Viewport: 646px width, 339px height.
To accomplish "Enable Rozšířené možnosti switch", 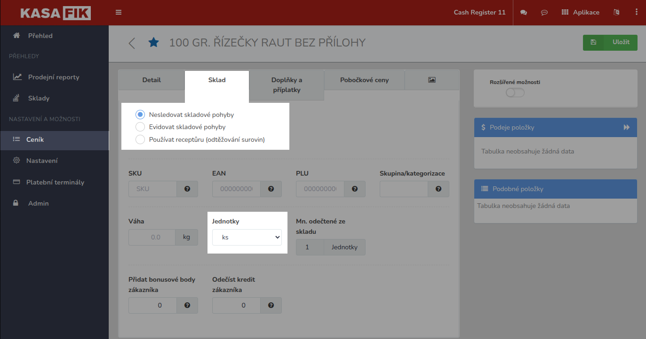I will [x=515, y=93].
